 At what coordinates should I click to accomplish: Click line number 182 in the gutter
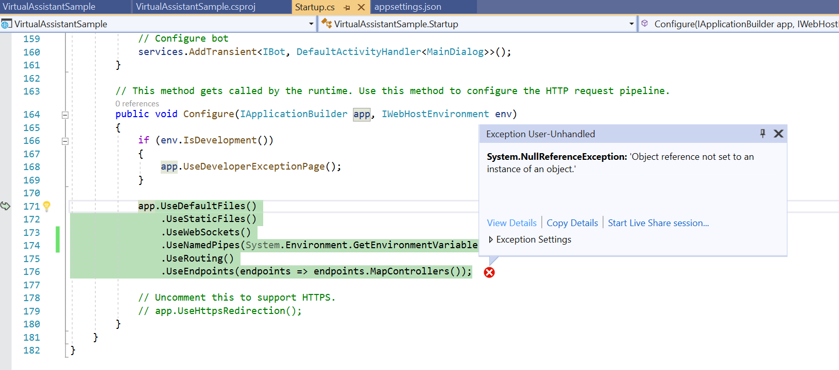[31, 350]
